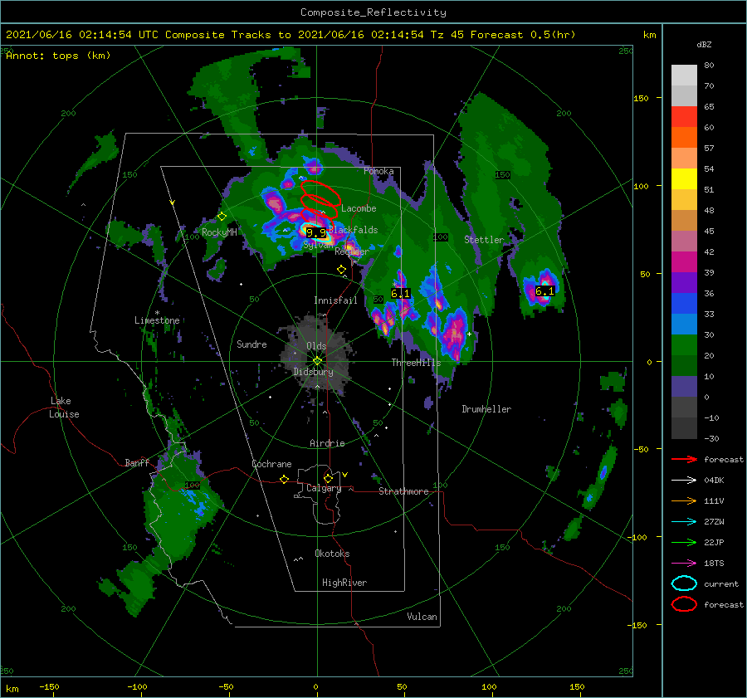This screenshot has width=747, height=698.
Task: Pick the light blue dBZ legend swatch
Action: [x=684, y=325]
